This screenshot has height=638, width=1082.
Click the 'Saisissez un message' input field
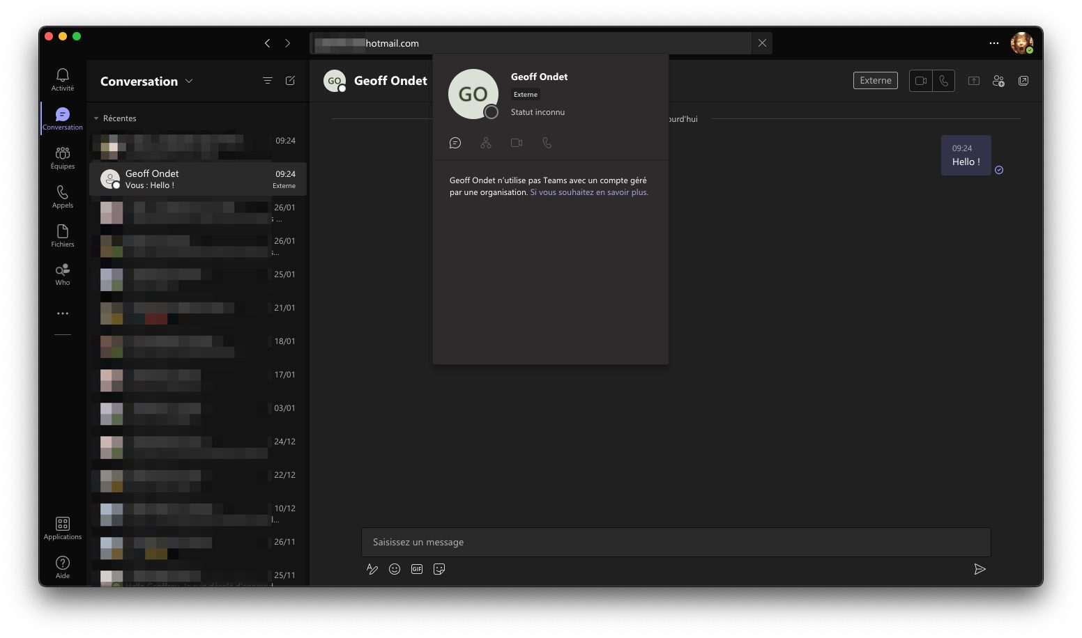[x=675, y=542]
